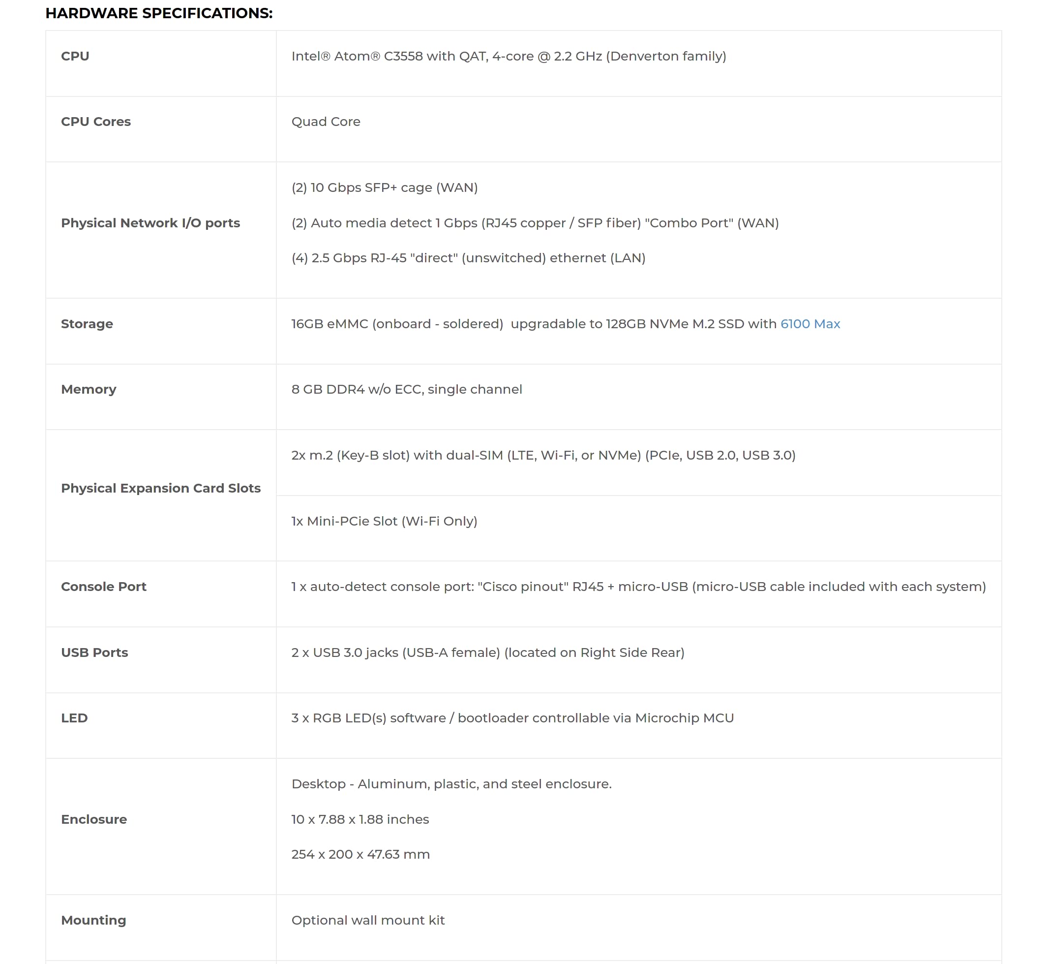Click the USB 3.0 jacks description
This screenshot has height=964, width=1049.
(x=487, y=652)
